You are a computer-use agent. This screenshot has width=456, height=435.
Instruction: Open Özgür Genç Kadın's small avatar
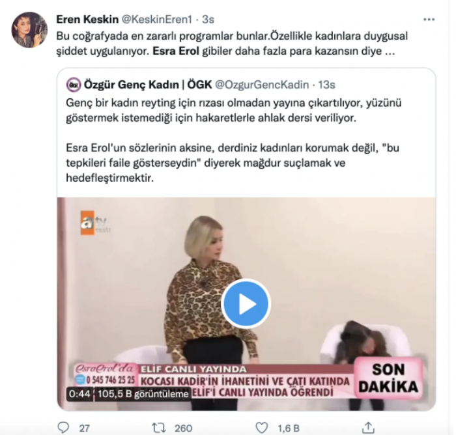click(74, 85)
